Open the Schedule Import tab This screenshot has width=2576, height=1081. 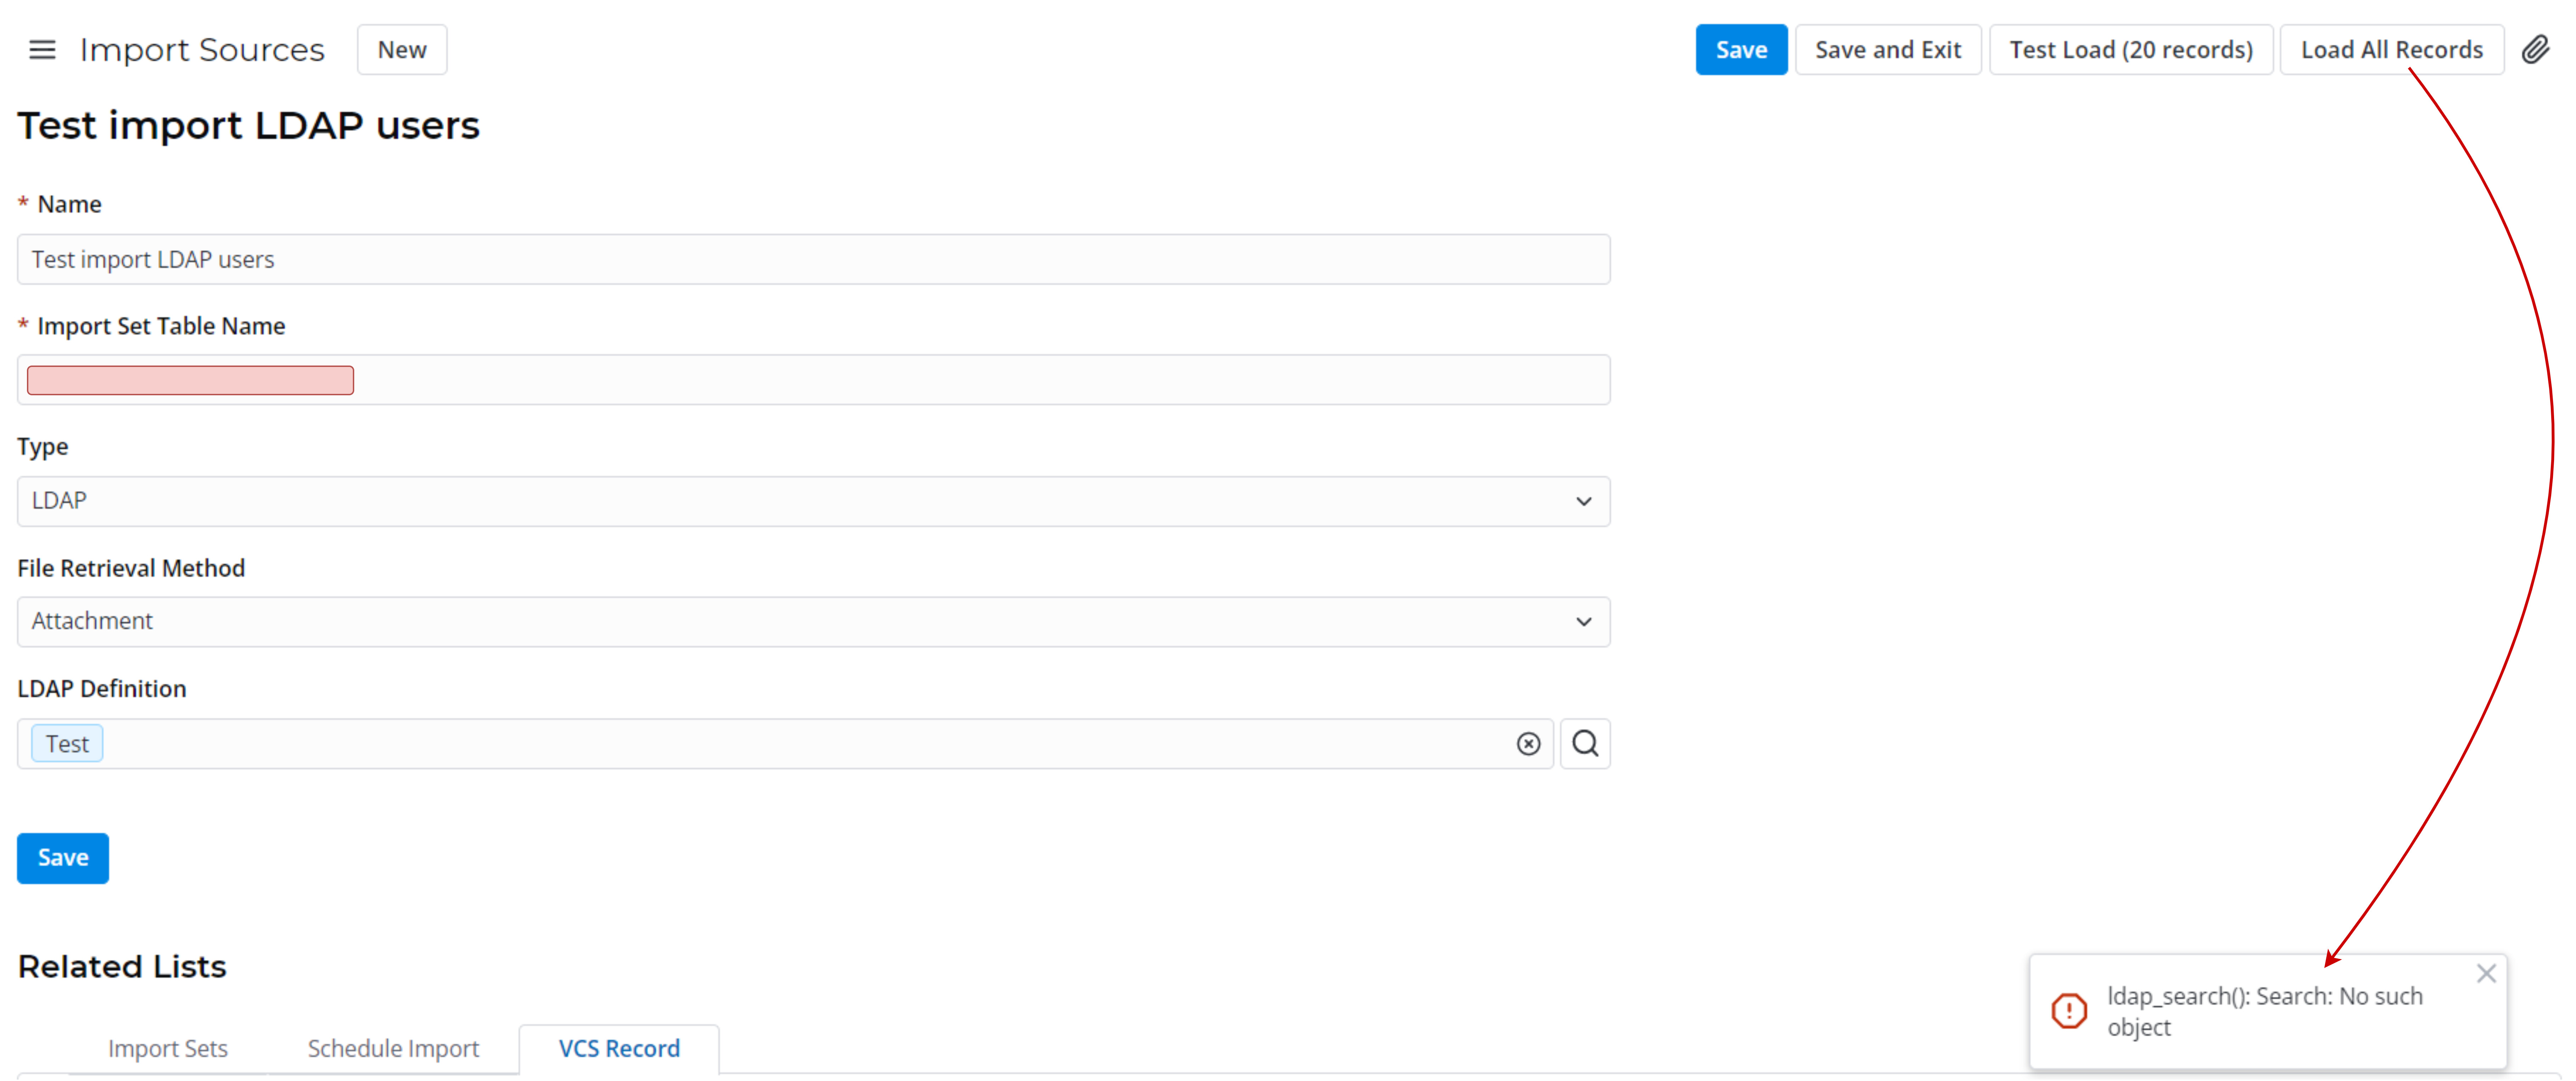[x=393, y=1048]
